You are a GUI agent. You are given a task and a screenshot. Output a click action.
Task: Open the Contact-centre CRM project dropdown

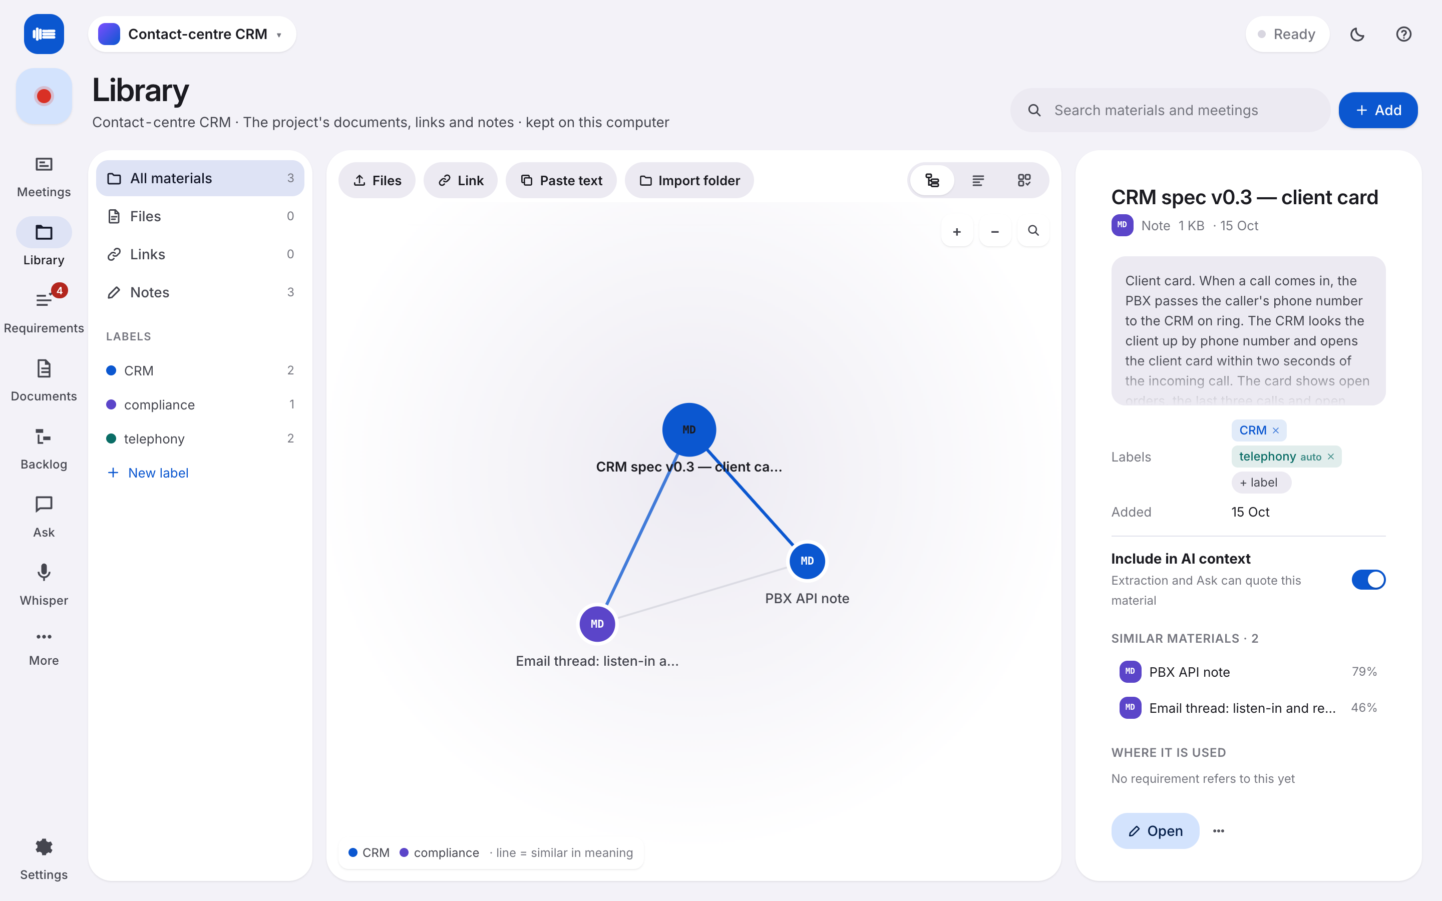coord(192,34)
